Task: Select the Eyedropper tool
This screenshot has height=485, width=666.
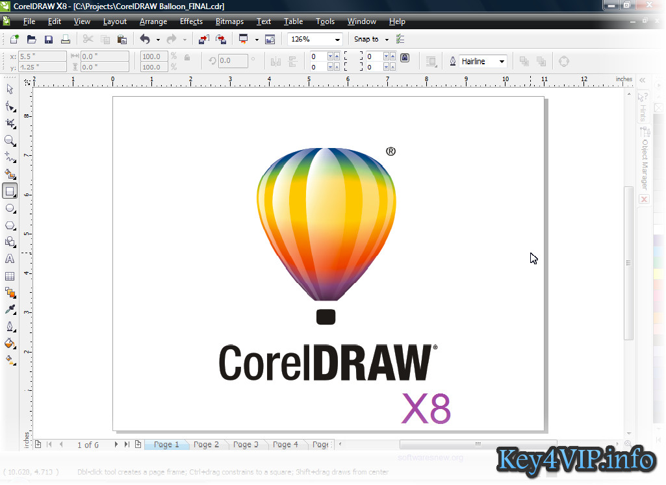Action: click(10, 309)
